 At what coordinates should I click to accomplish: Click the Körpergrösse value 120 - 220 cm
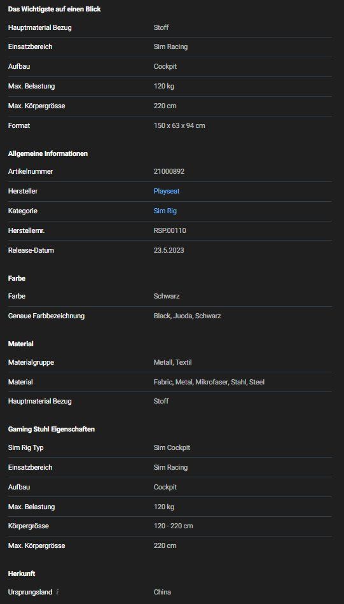174,526
